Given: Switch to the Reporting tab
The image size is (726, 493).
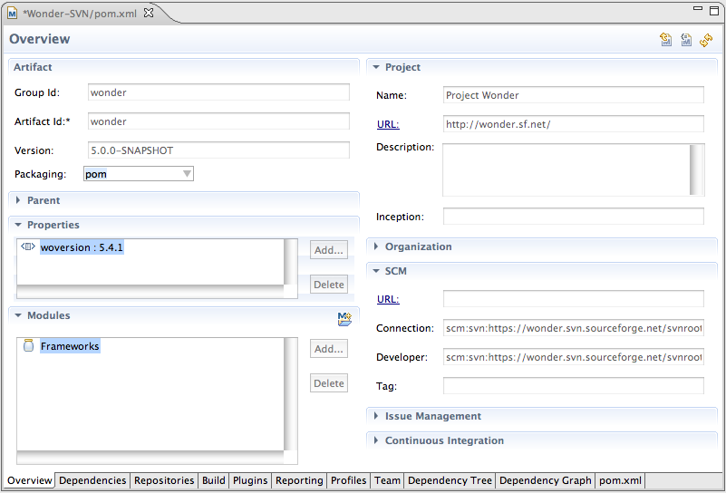Looking at the screenshot, I should point(299,480).
